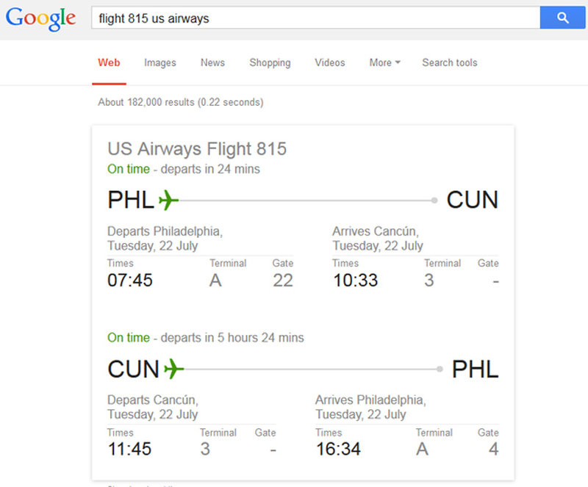Click the green airplane icon next to PHL
Viewport: 588px width, 487px height.
(x=168, y=200)
